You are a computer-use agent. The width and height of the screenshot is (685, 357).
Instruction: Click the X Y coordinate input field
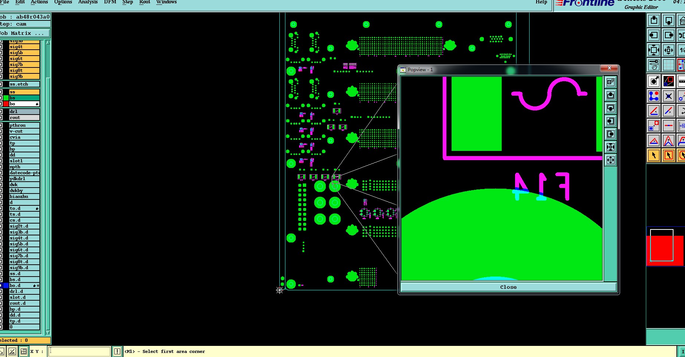[x=79, y=351]
